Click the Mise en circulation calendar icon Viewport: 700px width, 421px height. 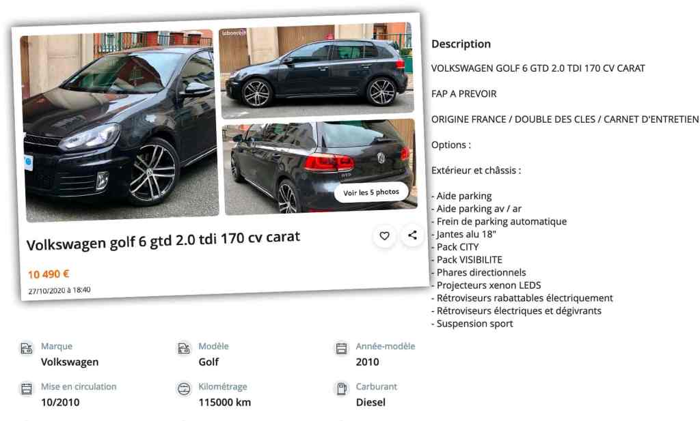tap(27, 388)
